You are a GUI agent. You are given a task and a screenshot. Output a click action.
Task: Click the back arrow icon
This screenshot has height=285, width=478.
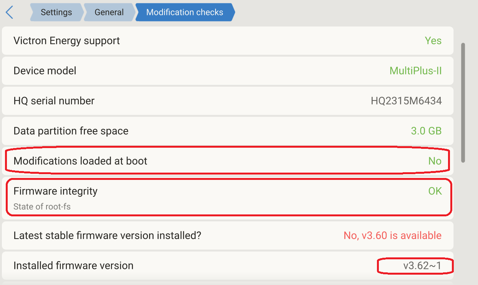pos(10,12)
